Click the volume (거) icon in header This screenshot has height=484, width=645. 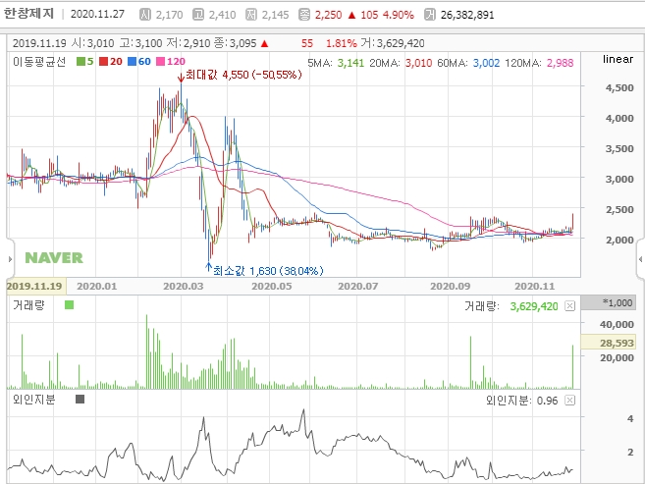click(x=429, y=15)
